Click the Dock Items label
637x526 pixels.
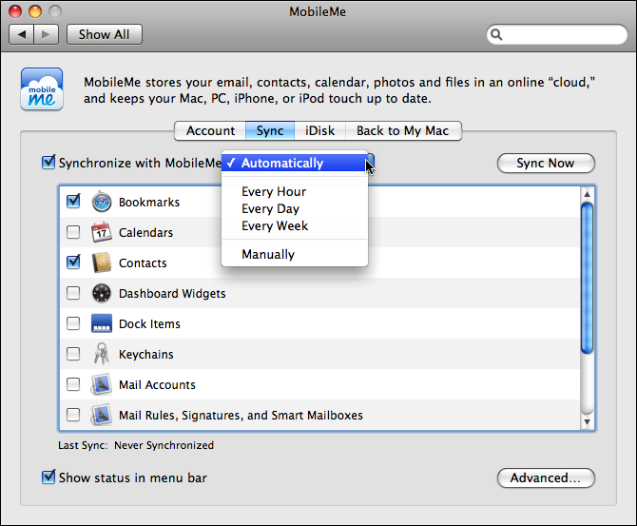149,324
